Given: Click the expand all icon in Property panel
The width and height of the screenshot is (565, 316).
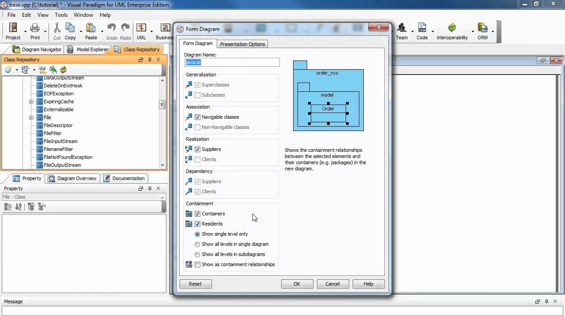Looking at the screenshot, I should click(x=31, y=207).
